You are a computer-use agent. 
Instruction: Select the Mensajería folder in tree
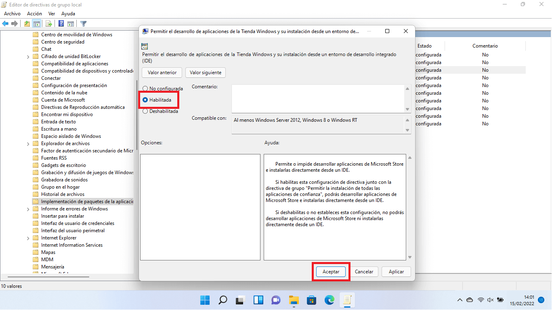tap(52, 267)
